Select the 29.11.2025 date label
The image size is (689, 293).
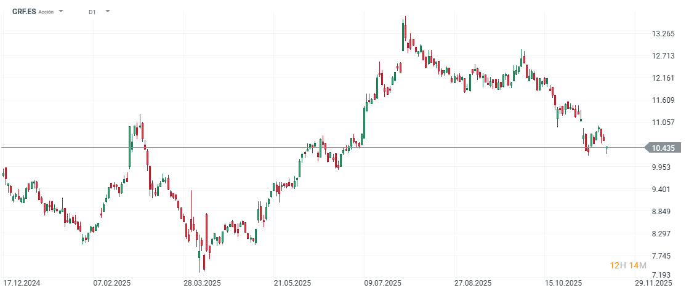click(653, 283)
